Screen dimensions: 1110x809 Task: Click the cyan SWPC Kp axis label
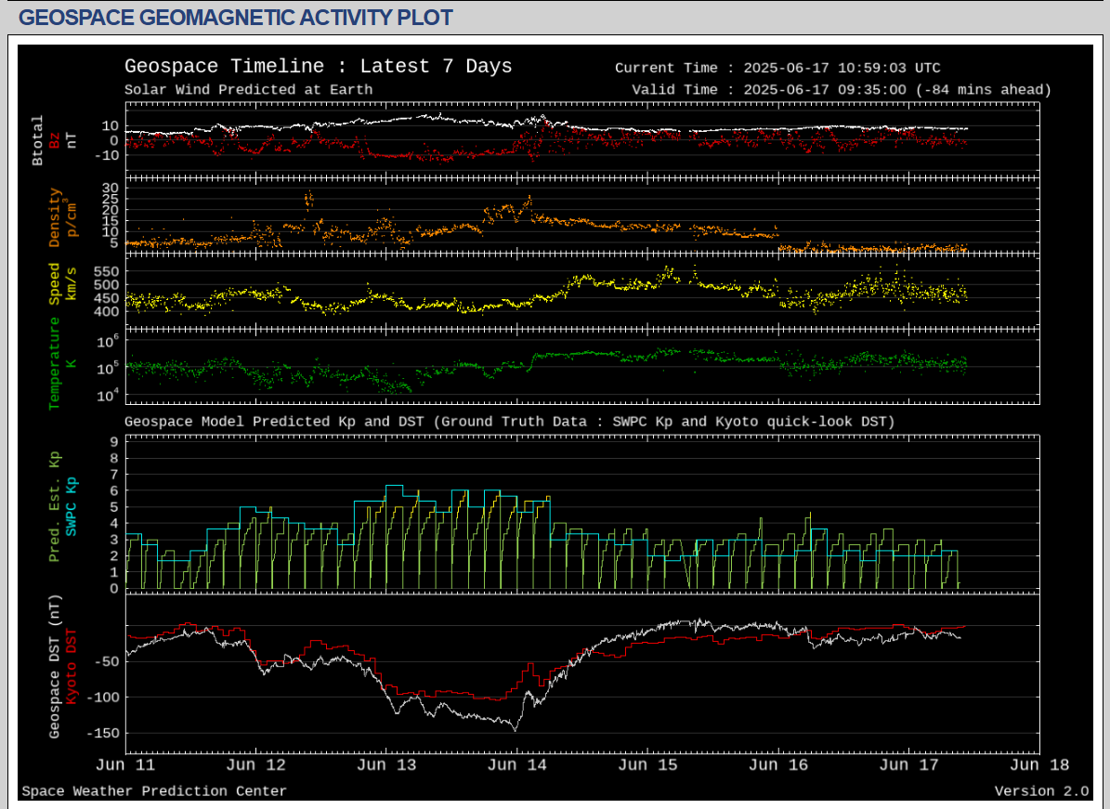[x=70, y=507]
